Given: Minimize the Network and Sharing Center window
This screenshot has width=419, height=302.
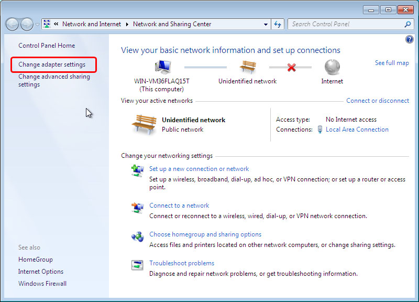Looking at the screenshot, I should [x=371, y=10].
